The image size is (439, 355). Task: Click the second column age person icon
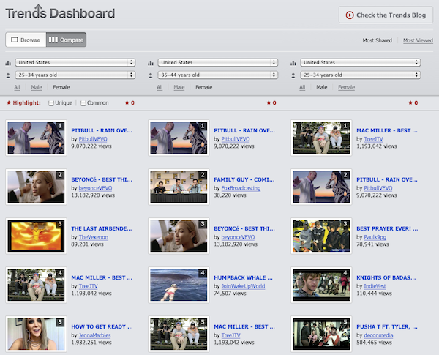click(x=151, y=75)
